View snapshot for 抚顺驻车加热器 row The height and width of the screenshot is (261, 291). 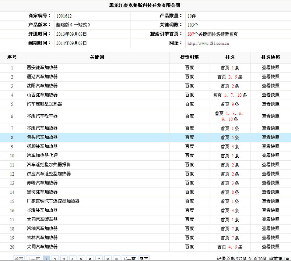point(270,146)
